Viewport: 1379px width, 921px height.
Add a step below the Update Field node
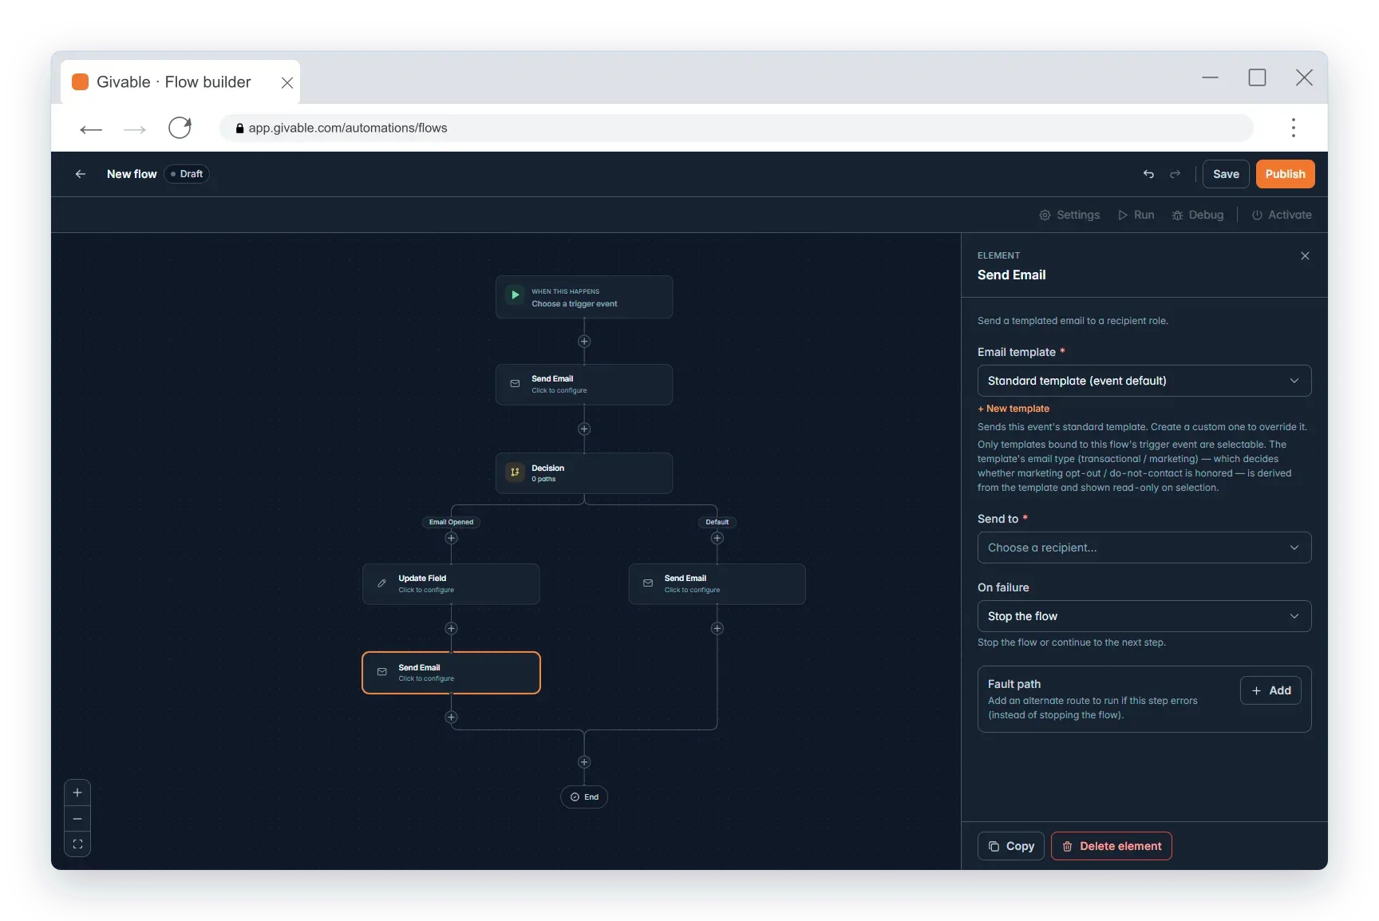[451, 629]
